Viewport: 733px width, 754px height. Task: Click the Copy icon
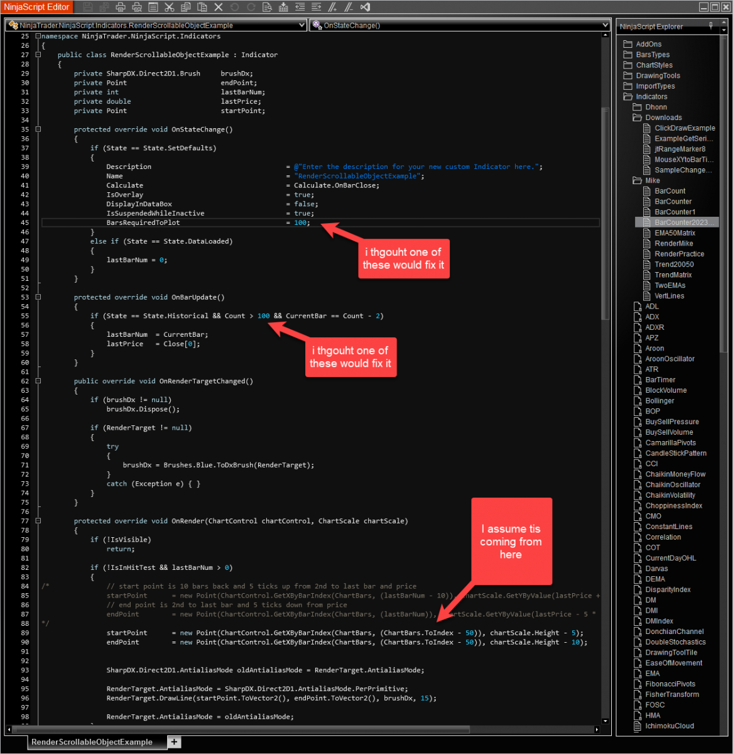[x=186, y=7]
